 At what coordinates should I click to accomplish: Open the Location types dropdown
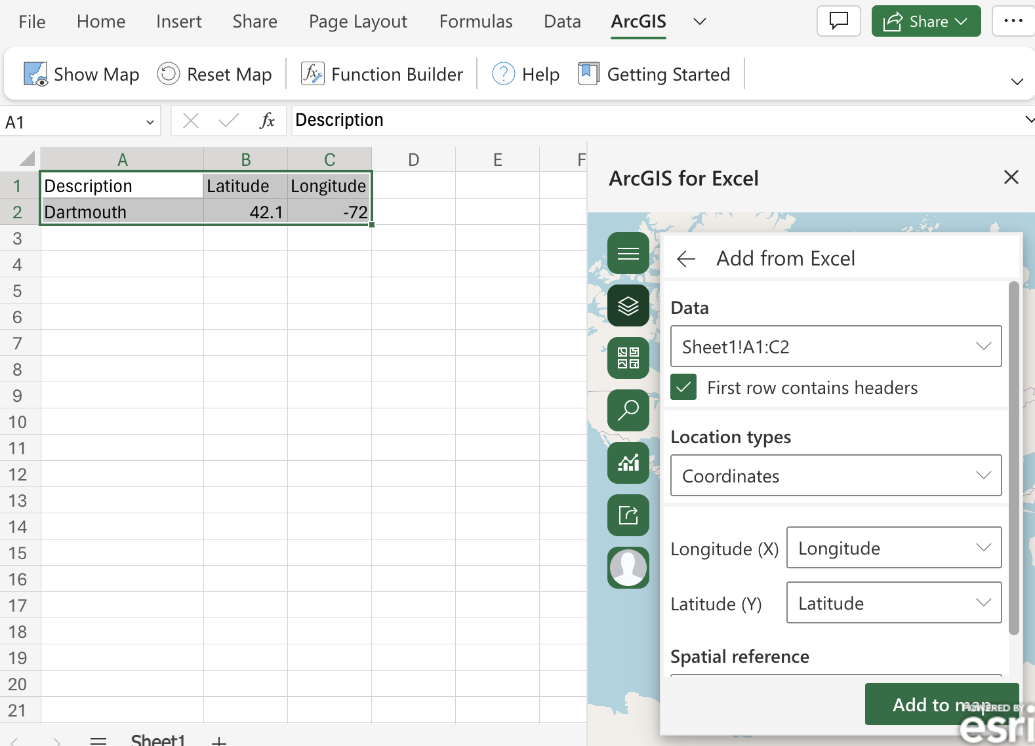point(836,475)
